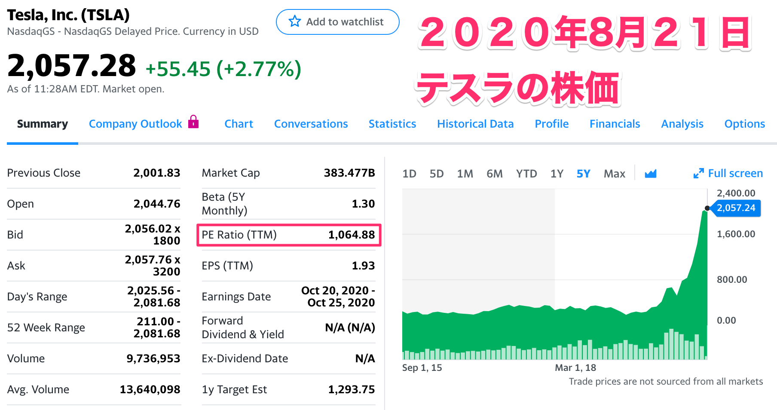Image resolution: width=777 pixels, height=410 pixels.
Task: Click the 2,400.00 y-axis label
Action: coord(736,193)
